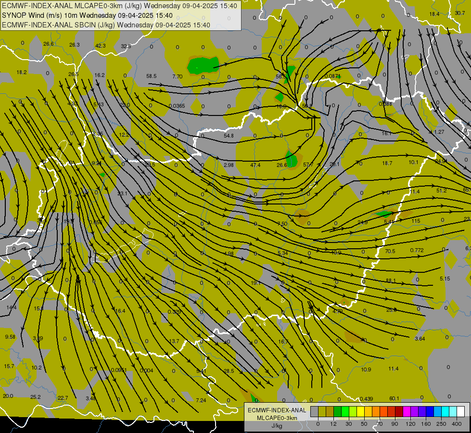Click the MLCAPE0-3km title line in header
Image resolution: width=471 pixels, height=433 pixels.
point(119,6)
